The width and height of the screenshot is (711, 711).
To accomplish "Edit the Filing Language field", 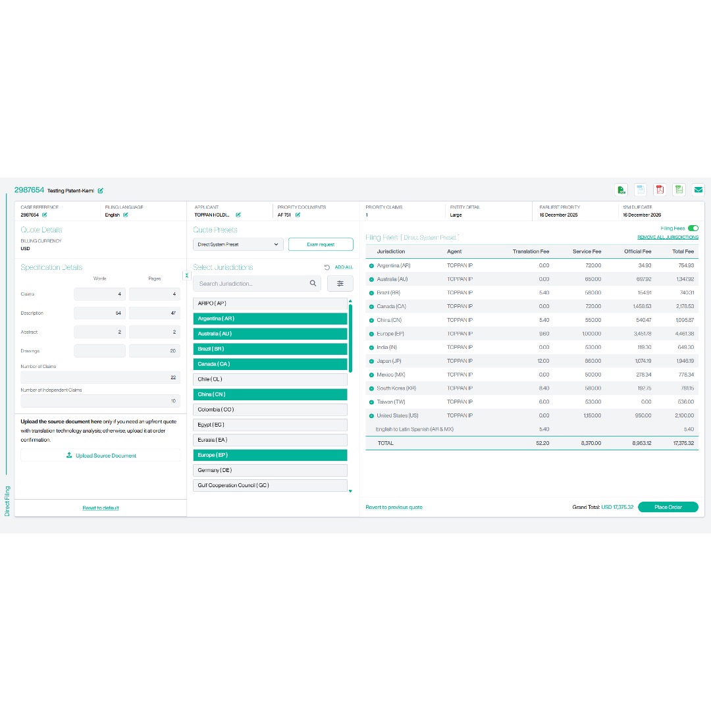I will tap(125, 215).
